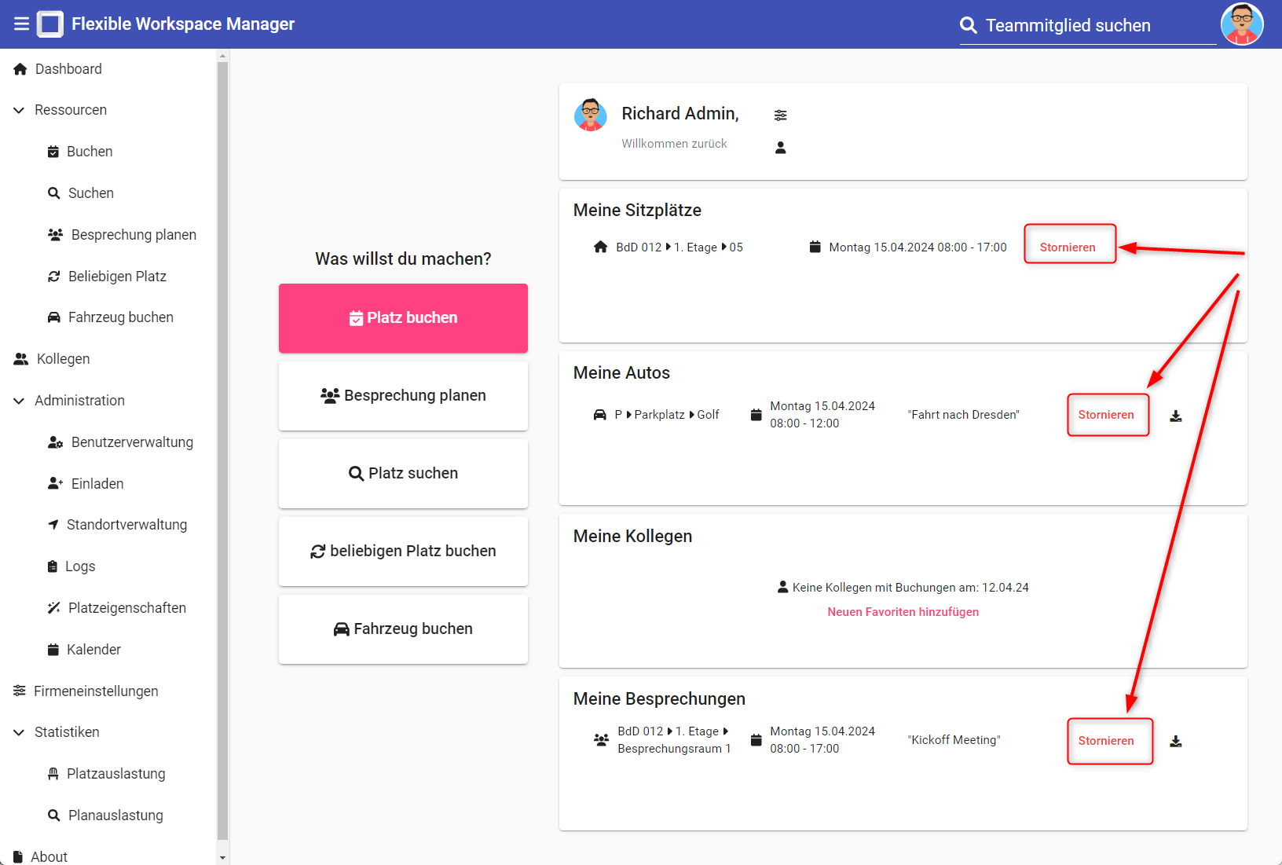The width and height of the screenshot is (1282, 865).
Task: Click the search magnifier icon in header
Action: point(969,26)
